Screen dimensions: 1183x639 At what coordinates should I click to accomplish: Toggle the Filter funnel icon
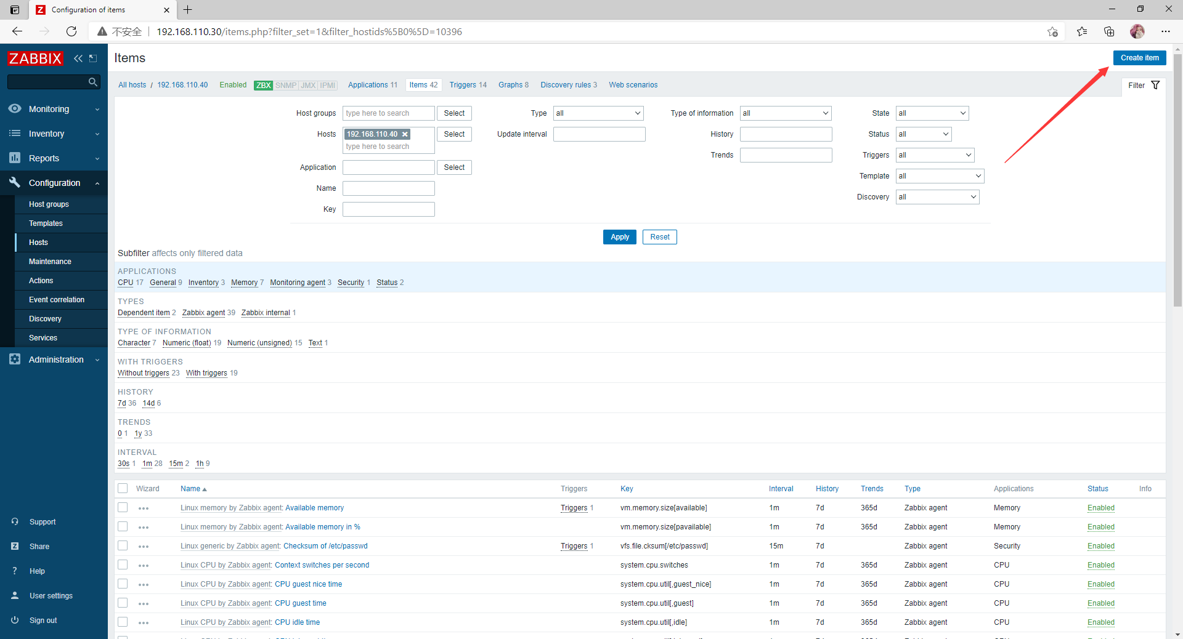click(x=1155, y=85)
